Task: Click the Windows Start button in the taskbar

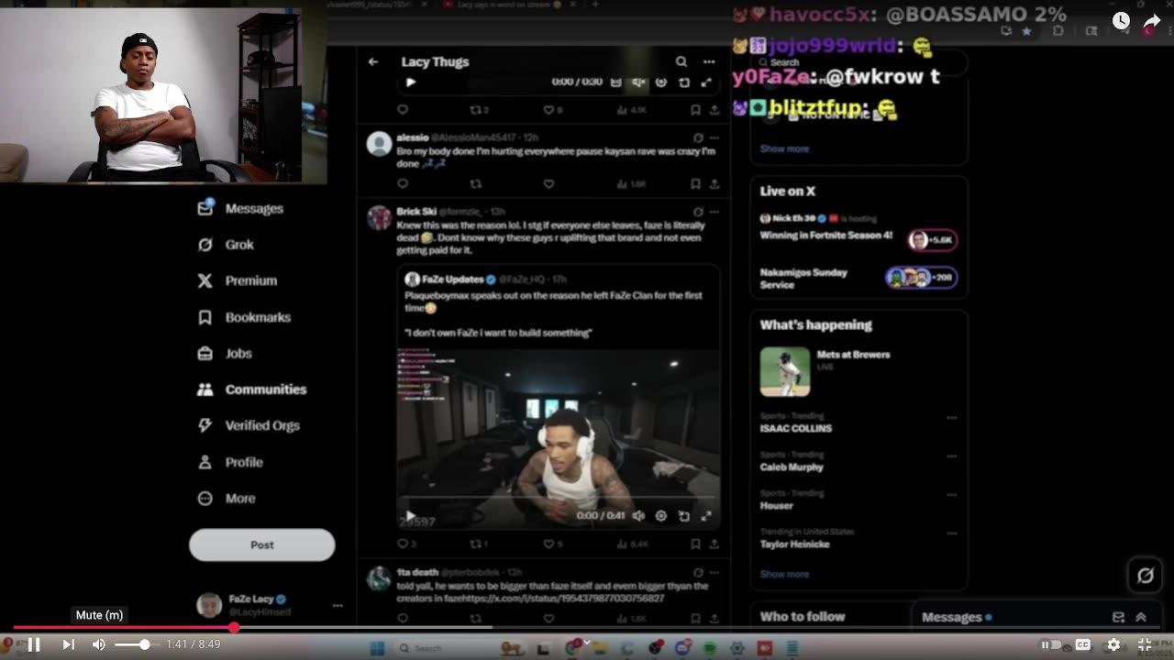Action: coord(376,648)
